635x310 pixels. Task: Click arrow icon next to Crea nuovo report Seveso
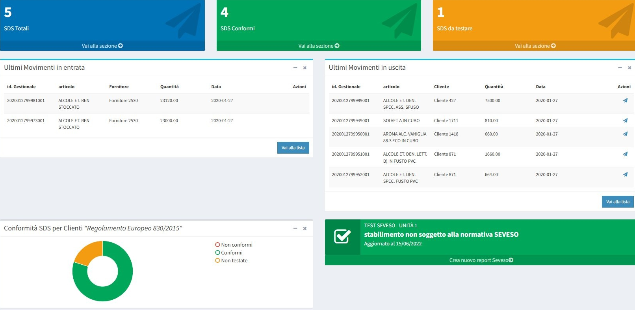[511, 260]
